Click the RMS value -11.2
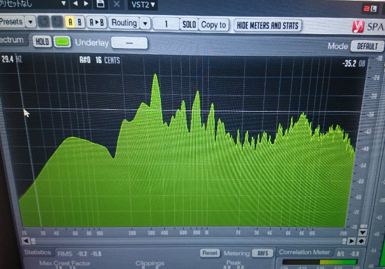This screenshot has width=385, height=269. pyautogui.click(x=82, y=253)
